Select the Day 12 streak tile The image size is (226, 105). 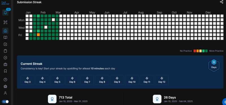coord(162,80)
